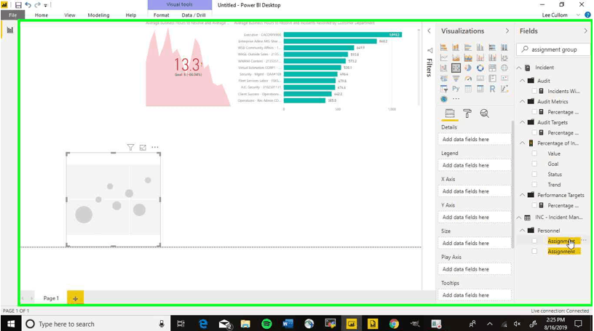Collapse the Audit Metrics folder
Viewport: 594px width, 331px height.
click(523, 102)
